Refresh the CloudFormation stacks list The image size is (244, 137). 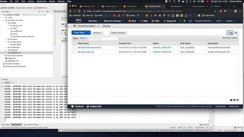(x=230, y=33)
